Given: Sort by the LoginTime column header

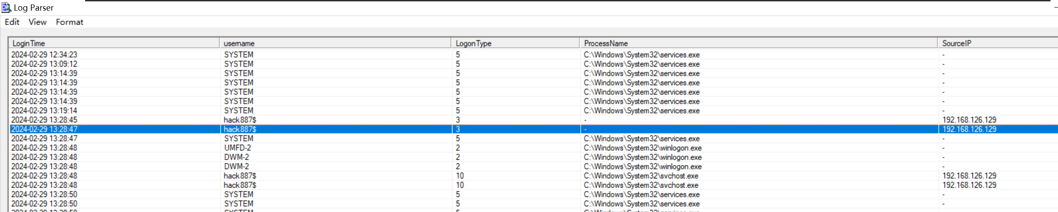Looking at the screenshot, I should 28,43.
